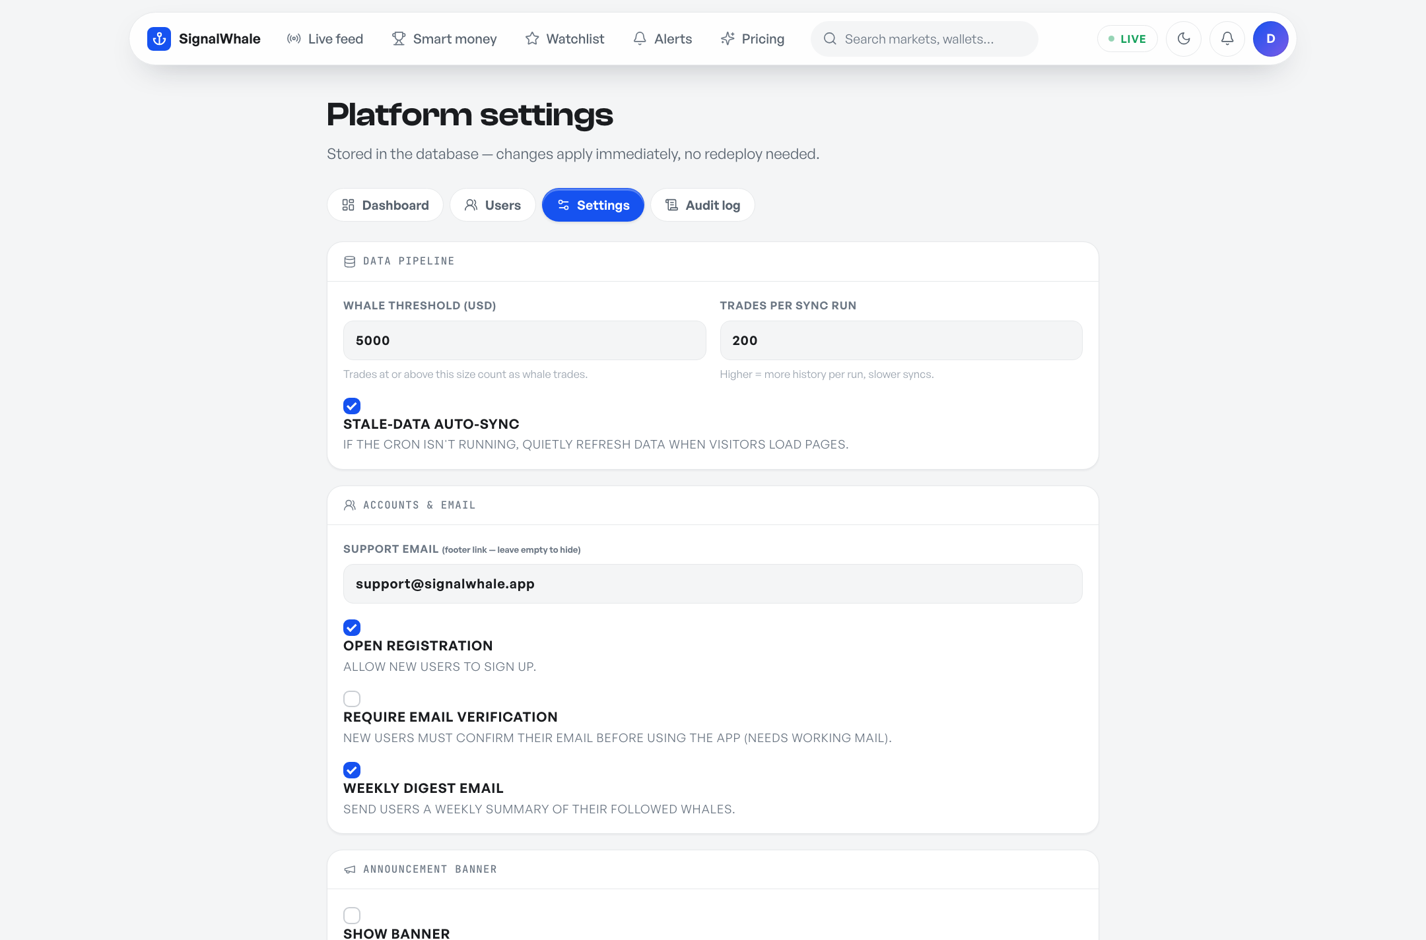Click the Pricing sparkle icon
Viewport: 1426px width, 940px height.
tap(728, 39)
